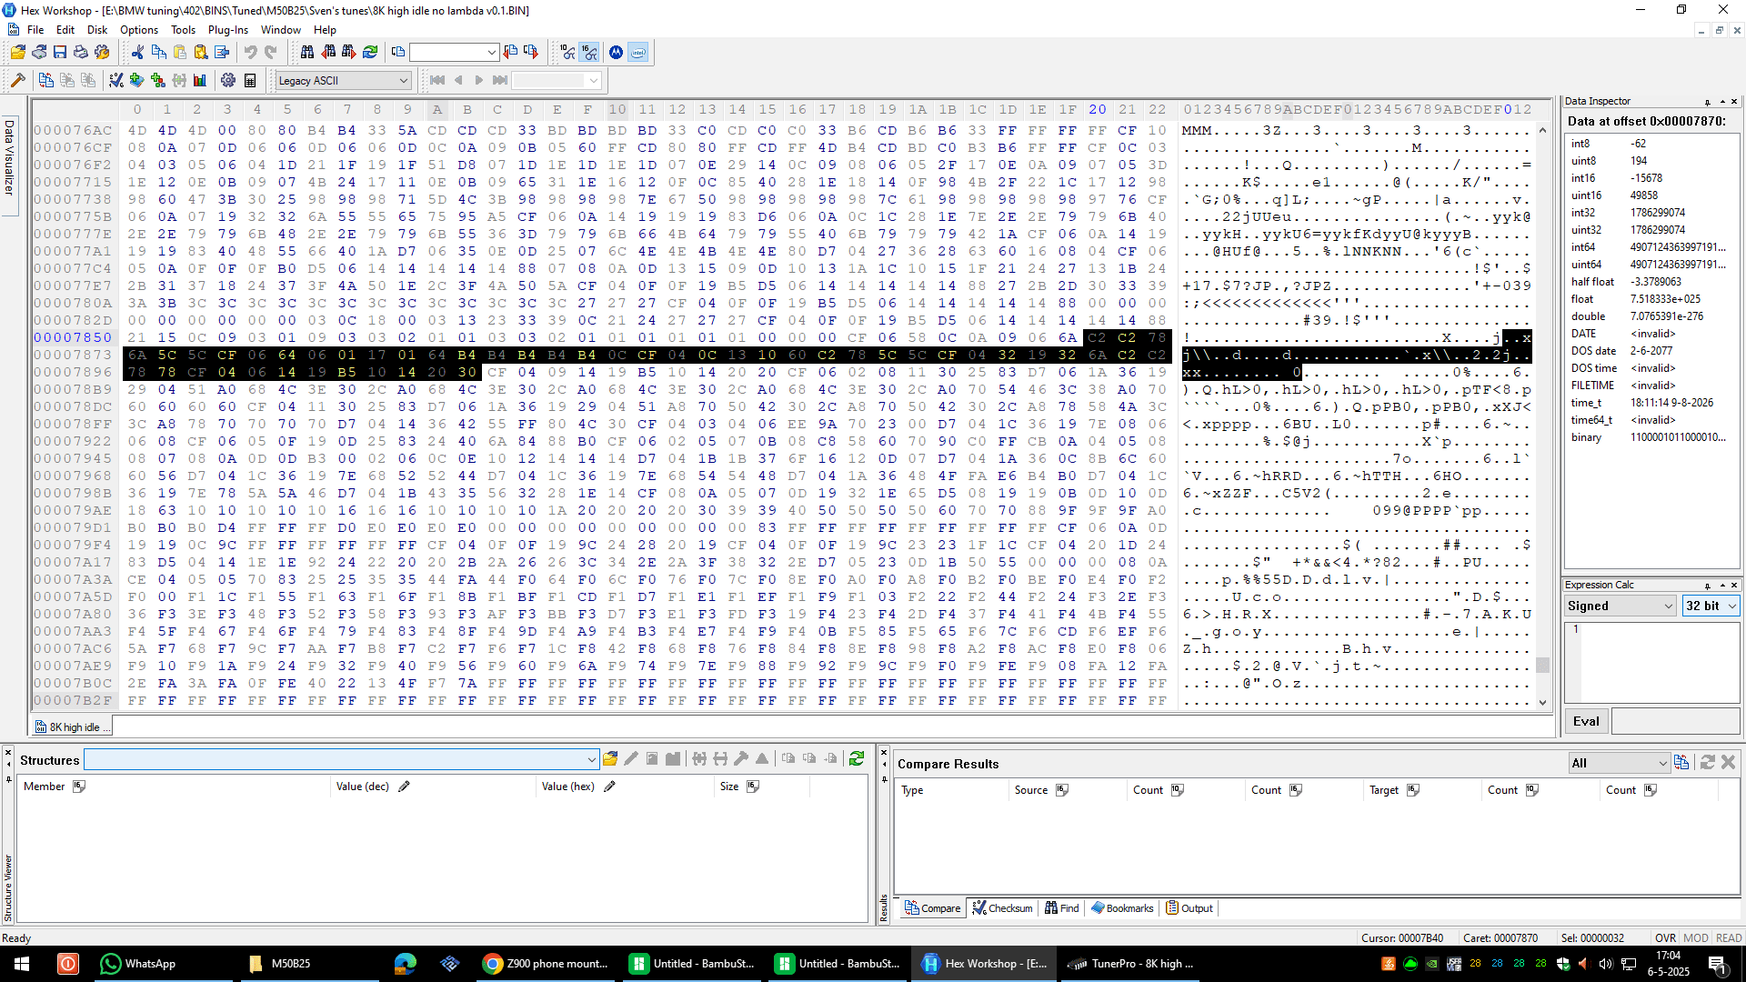Open the Plug-Ins menu
1746x982 pixels.
coord(228,29)
